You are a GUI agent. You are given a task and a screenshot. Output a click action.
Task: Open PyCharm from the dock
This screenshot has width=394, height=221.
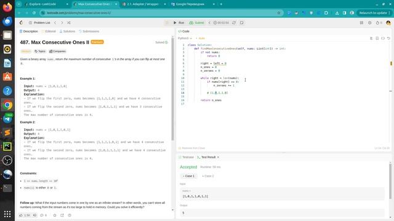tap(7, 146)
